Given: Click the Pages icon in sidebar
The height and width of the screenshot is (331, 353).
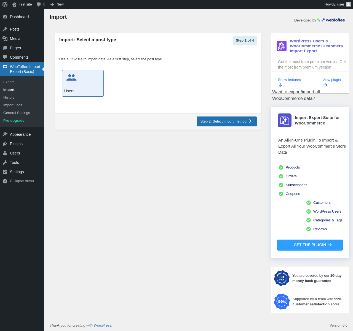Looking at the screenshot, I should [x=5, y=48].
